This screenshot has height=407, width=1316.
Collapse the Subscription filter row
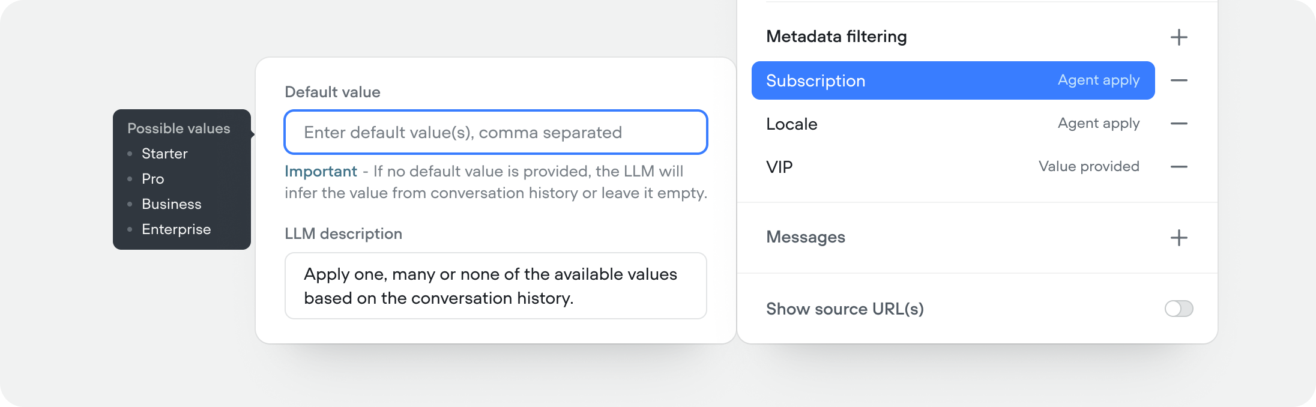[x=1179, y=80]
